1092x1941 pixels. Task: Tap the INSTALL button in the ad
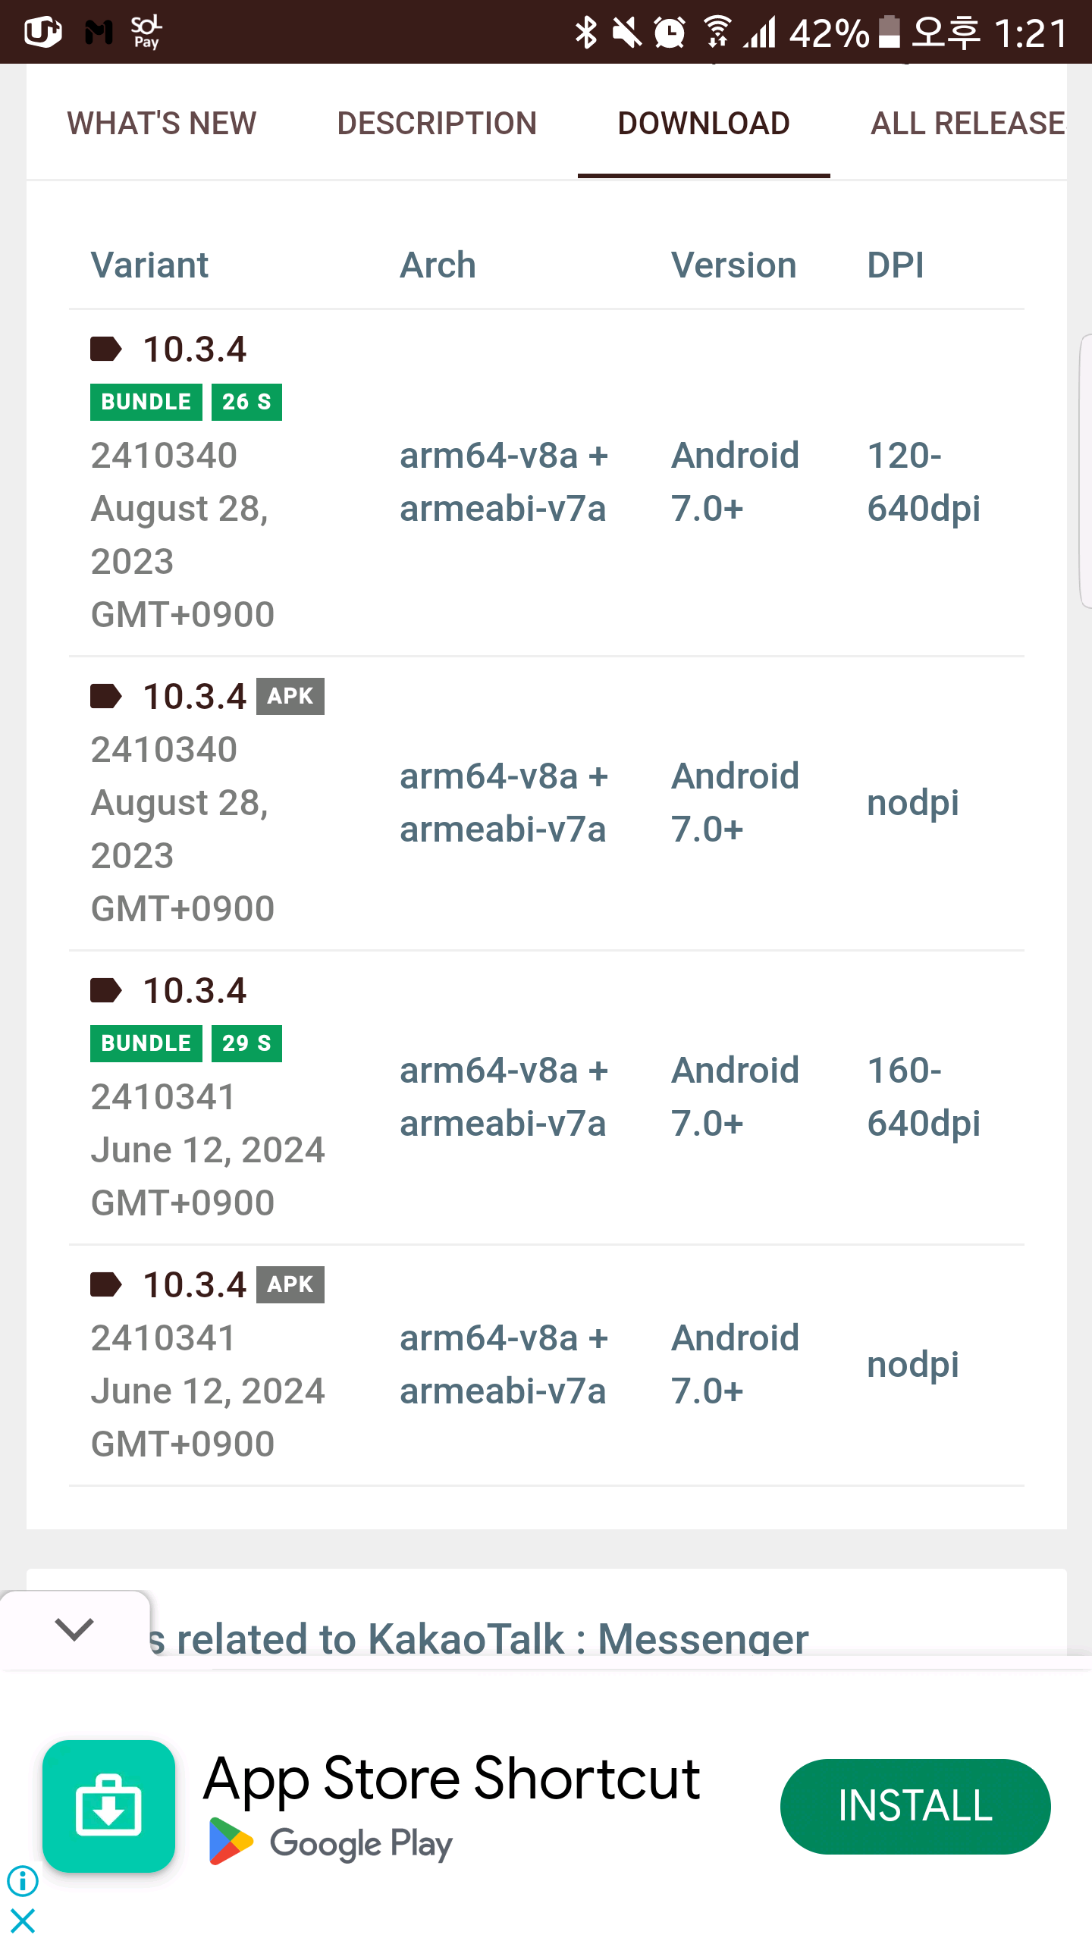(915, 1806)
